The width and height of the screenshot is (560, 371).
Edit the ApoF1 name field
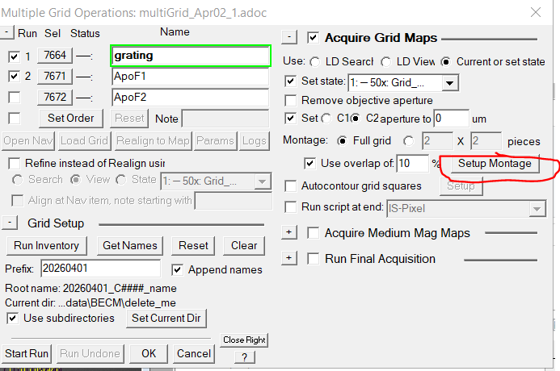pyautogui.click(x=191, y=77)
